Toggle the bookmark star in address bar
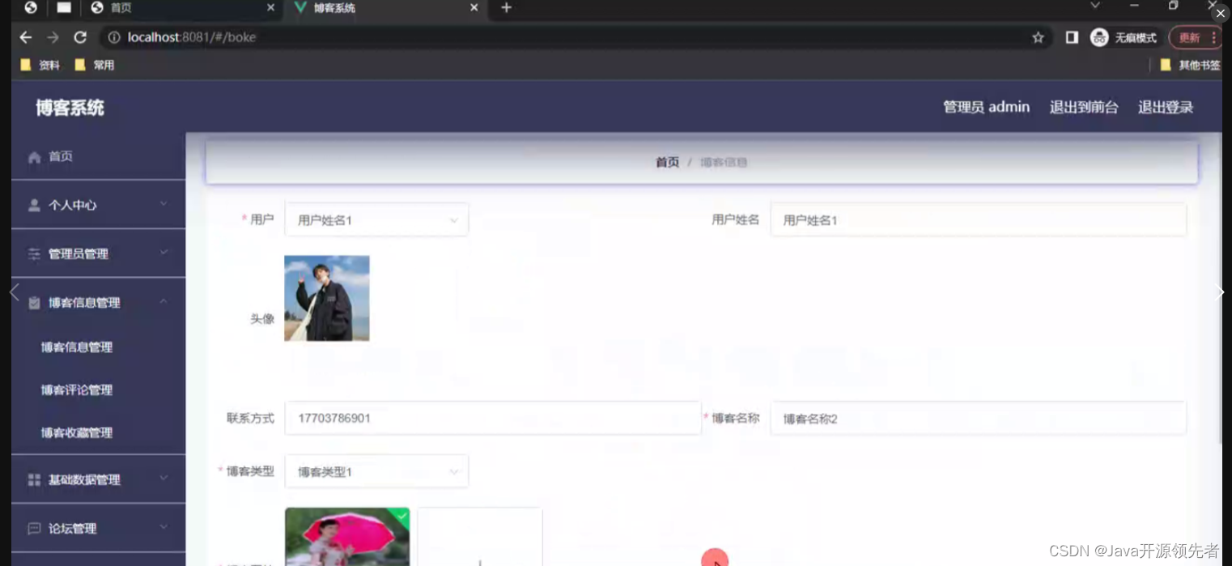The height and width of the screenshot is (566, 1232). (x=1038, y=36)
